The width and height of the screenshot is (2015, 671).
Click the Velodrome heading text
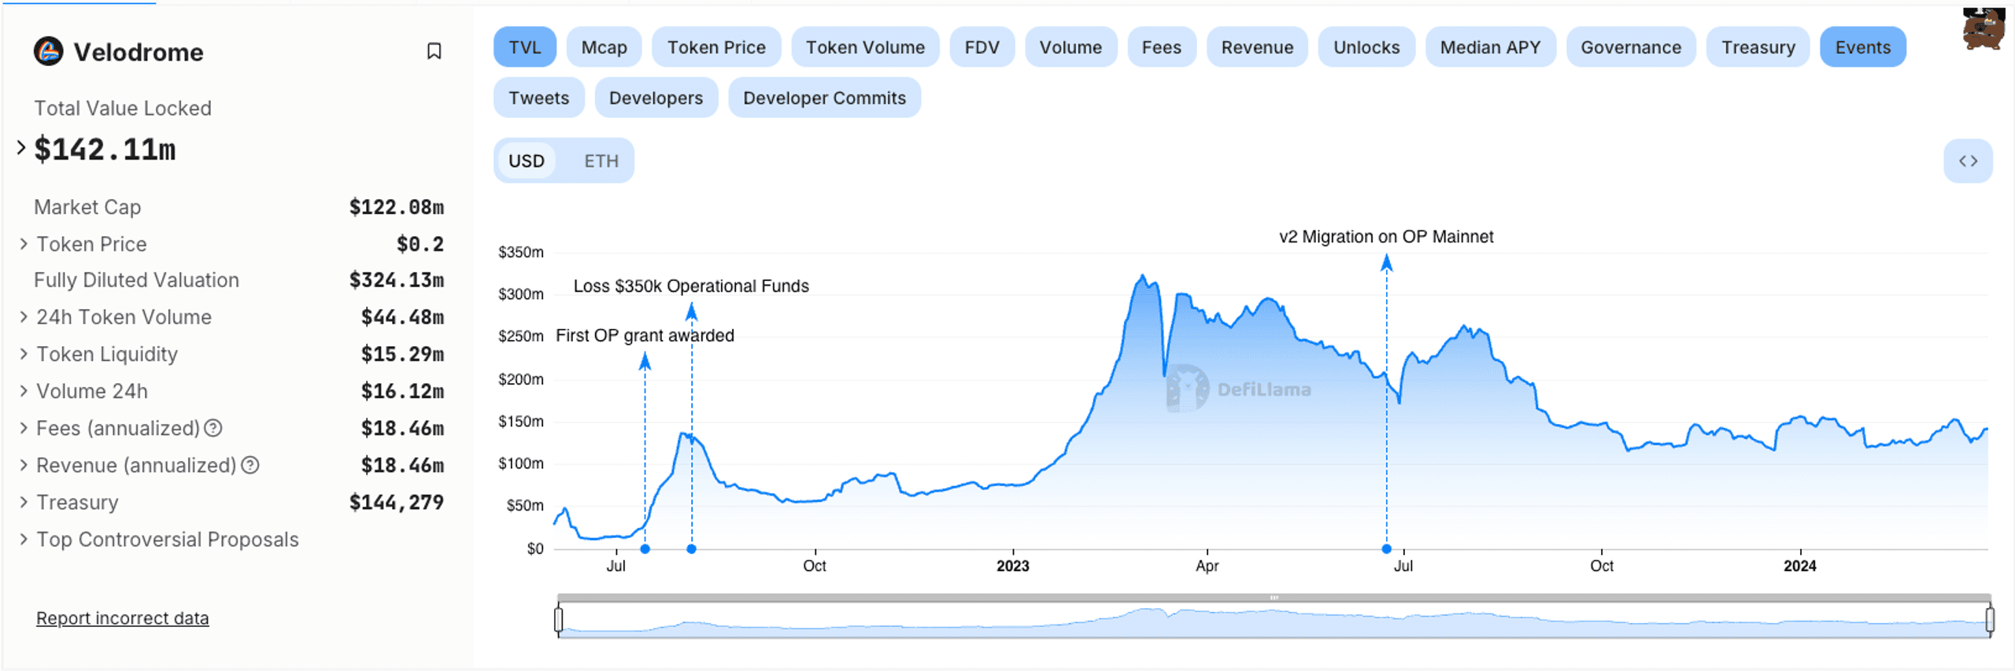coord(139,52)
